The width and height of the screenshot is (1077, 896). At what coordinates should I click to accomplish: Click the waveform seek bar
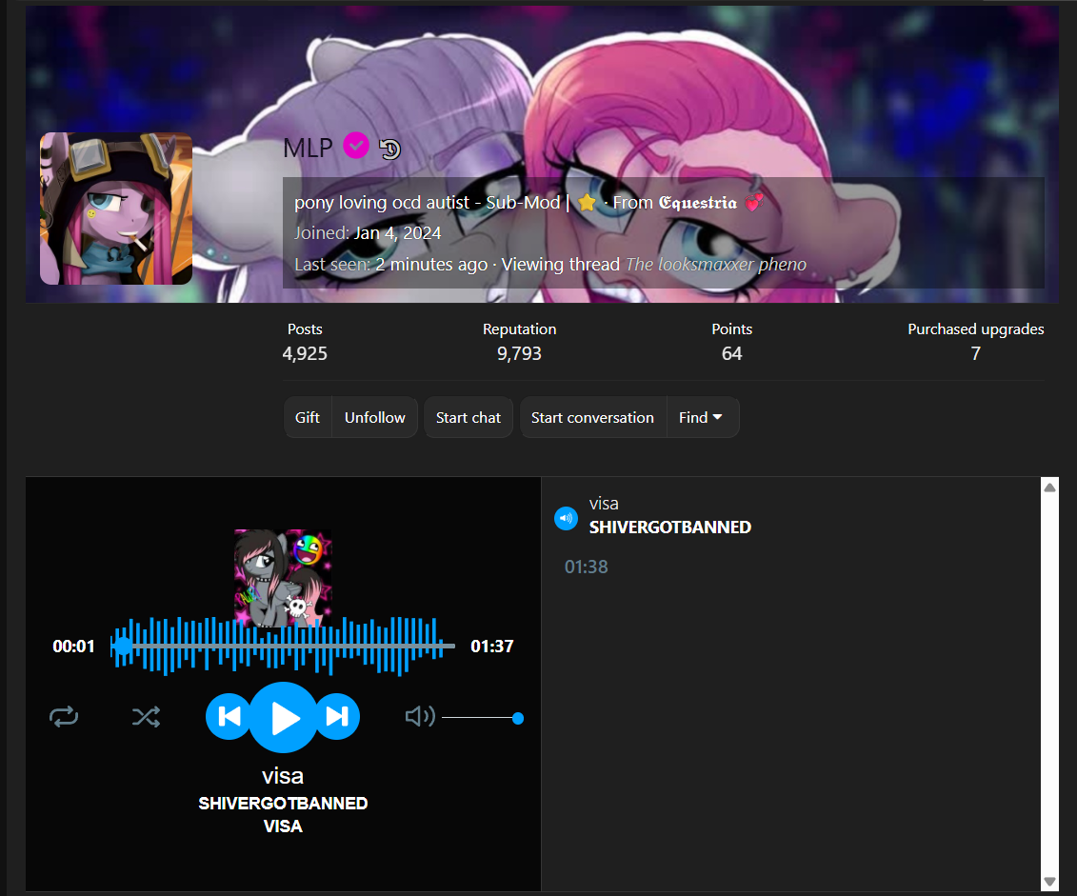coord(283,647)
